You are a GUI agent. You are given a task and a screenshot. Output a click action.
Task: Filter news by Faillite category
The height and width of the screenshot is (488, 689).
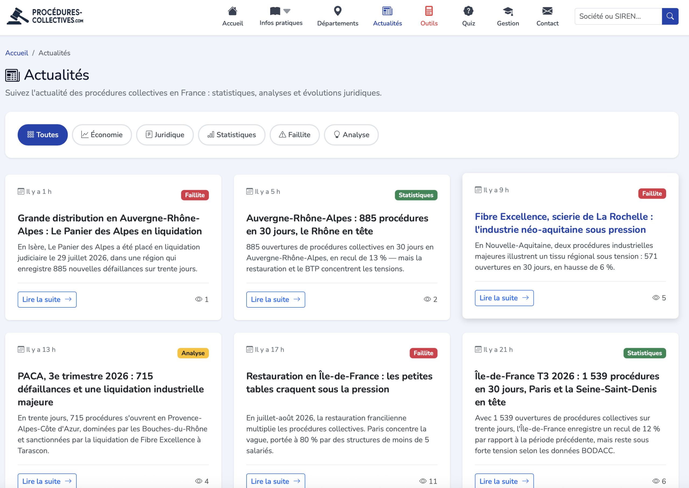pyautogui.click(x=295, y=135)
